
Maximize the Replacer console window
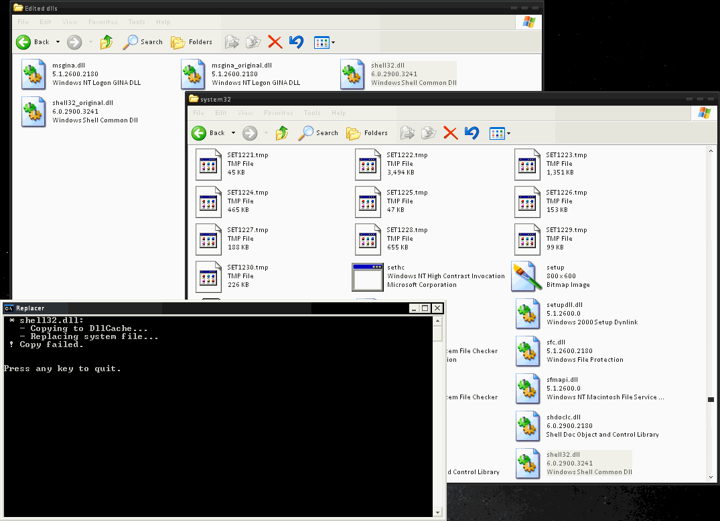pos(425,308)
